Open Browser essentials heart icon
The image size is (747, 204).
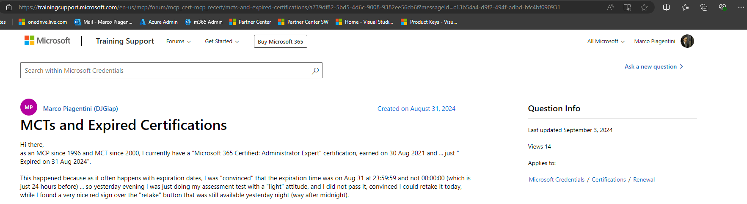coord(722,7)
